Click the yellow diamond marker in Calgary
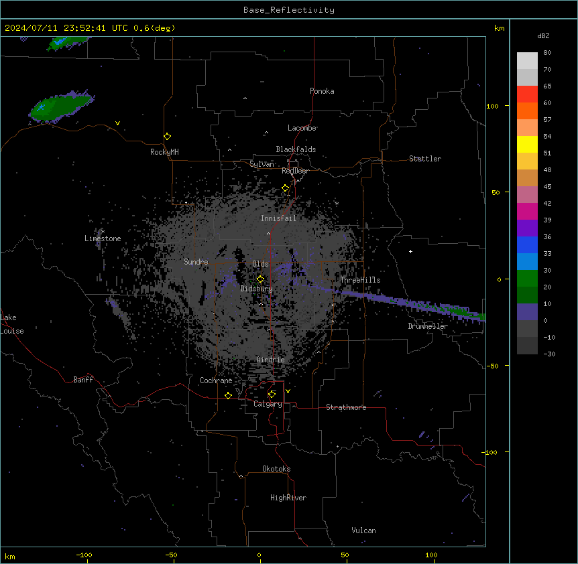578x564 pixels. click(272, 395)
